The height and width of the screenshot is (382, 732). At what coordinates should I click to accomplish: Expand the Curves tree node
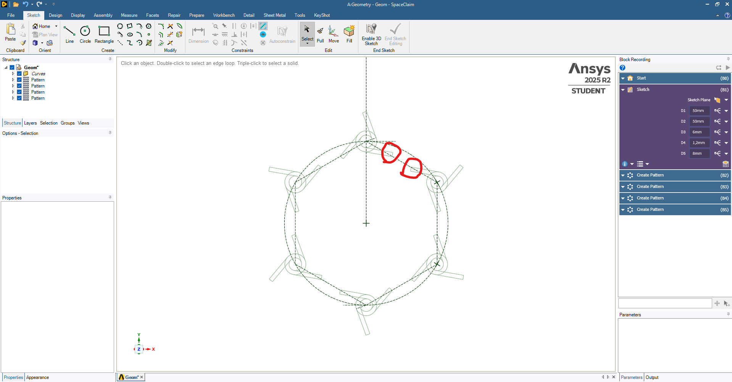[13, 74]
